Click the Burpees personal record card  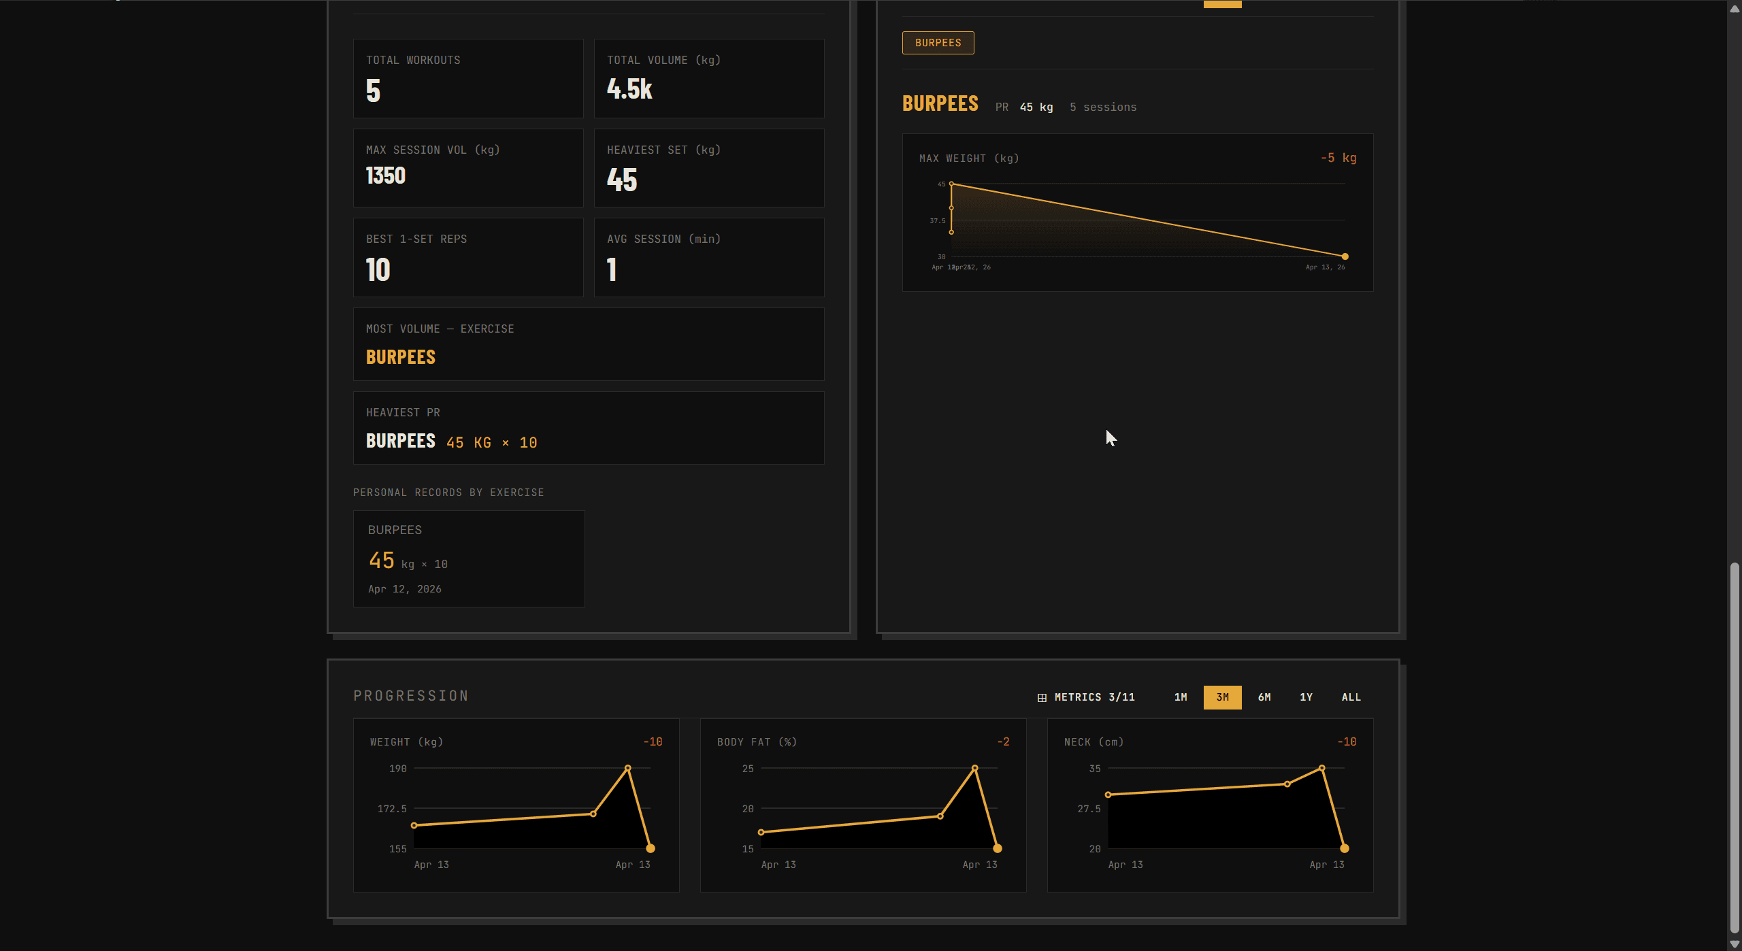tap(469, 558)
